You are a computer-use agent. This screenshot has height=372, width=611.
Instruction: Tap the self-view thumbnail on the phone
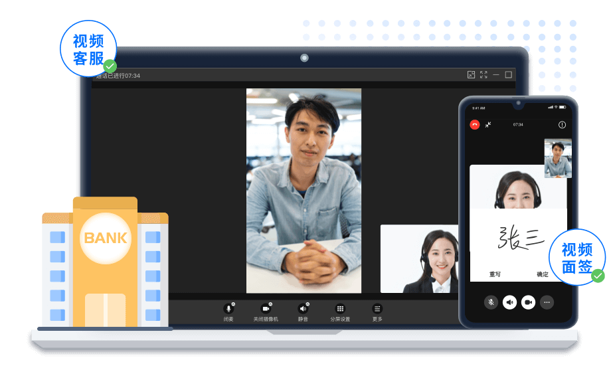pyautogui.click(x=558, y=158)
